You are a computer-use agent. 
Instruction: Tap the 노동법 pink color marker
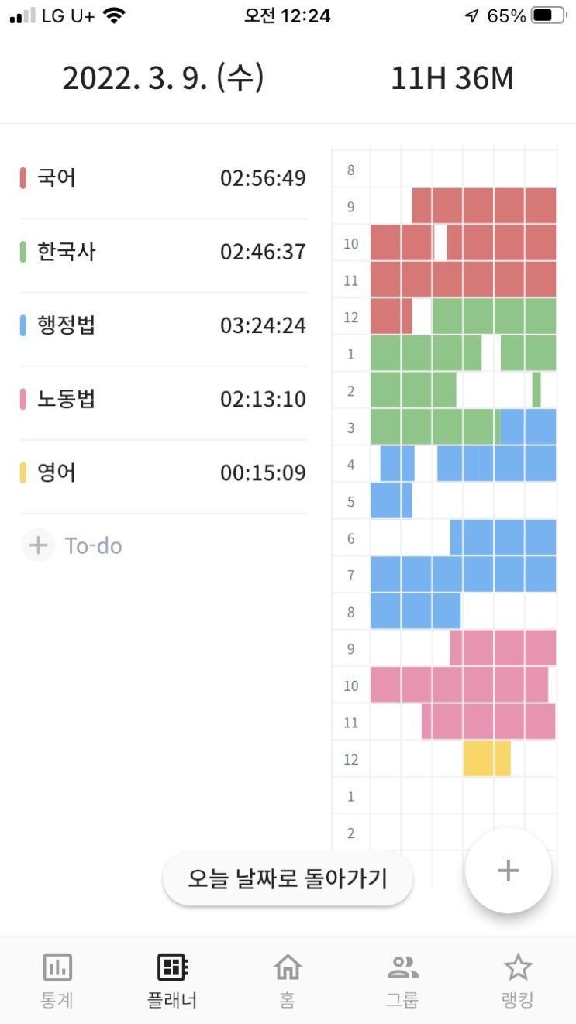[23, 399]
